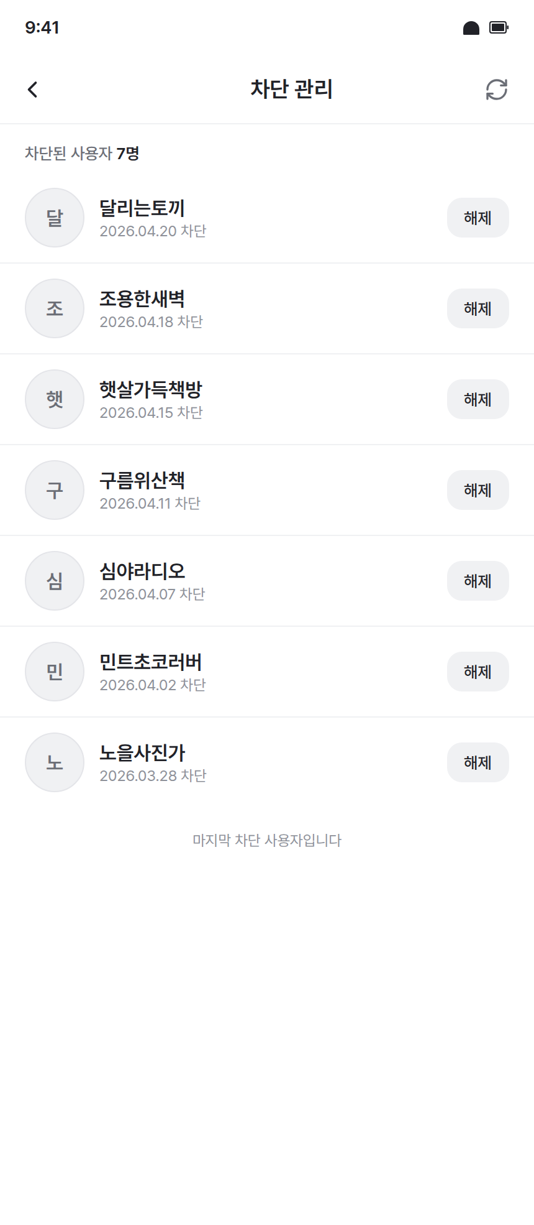Select the 민트초코러버 username text

tap(151, 662)
